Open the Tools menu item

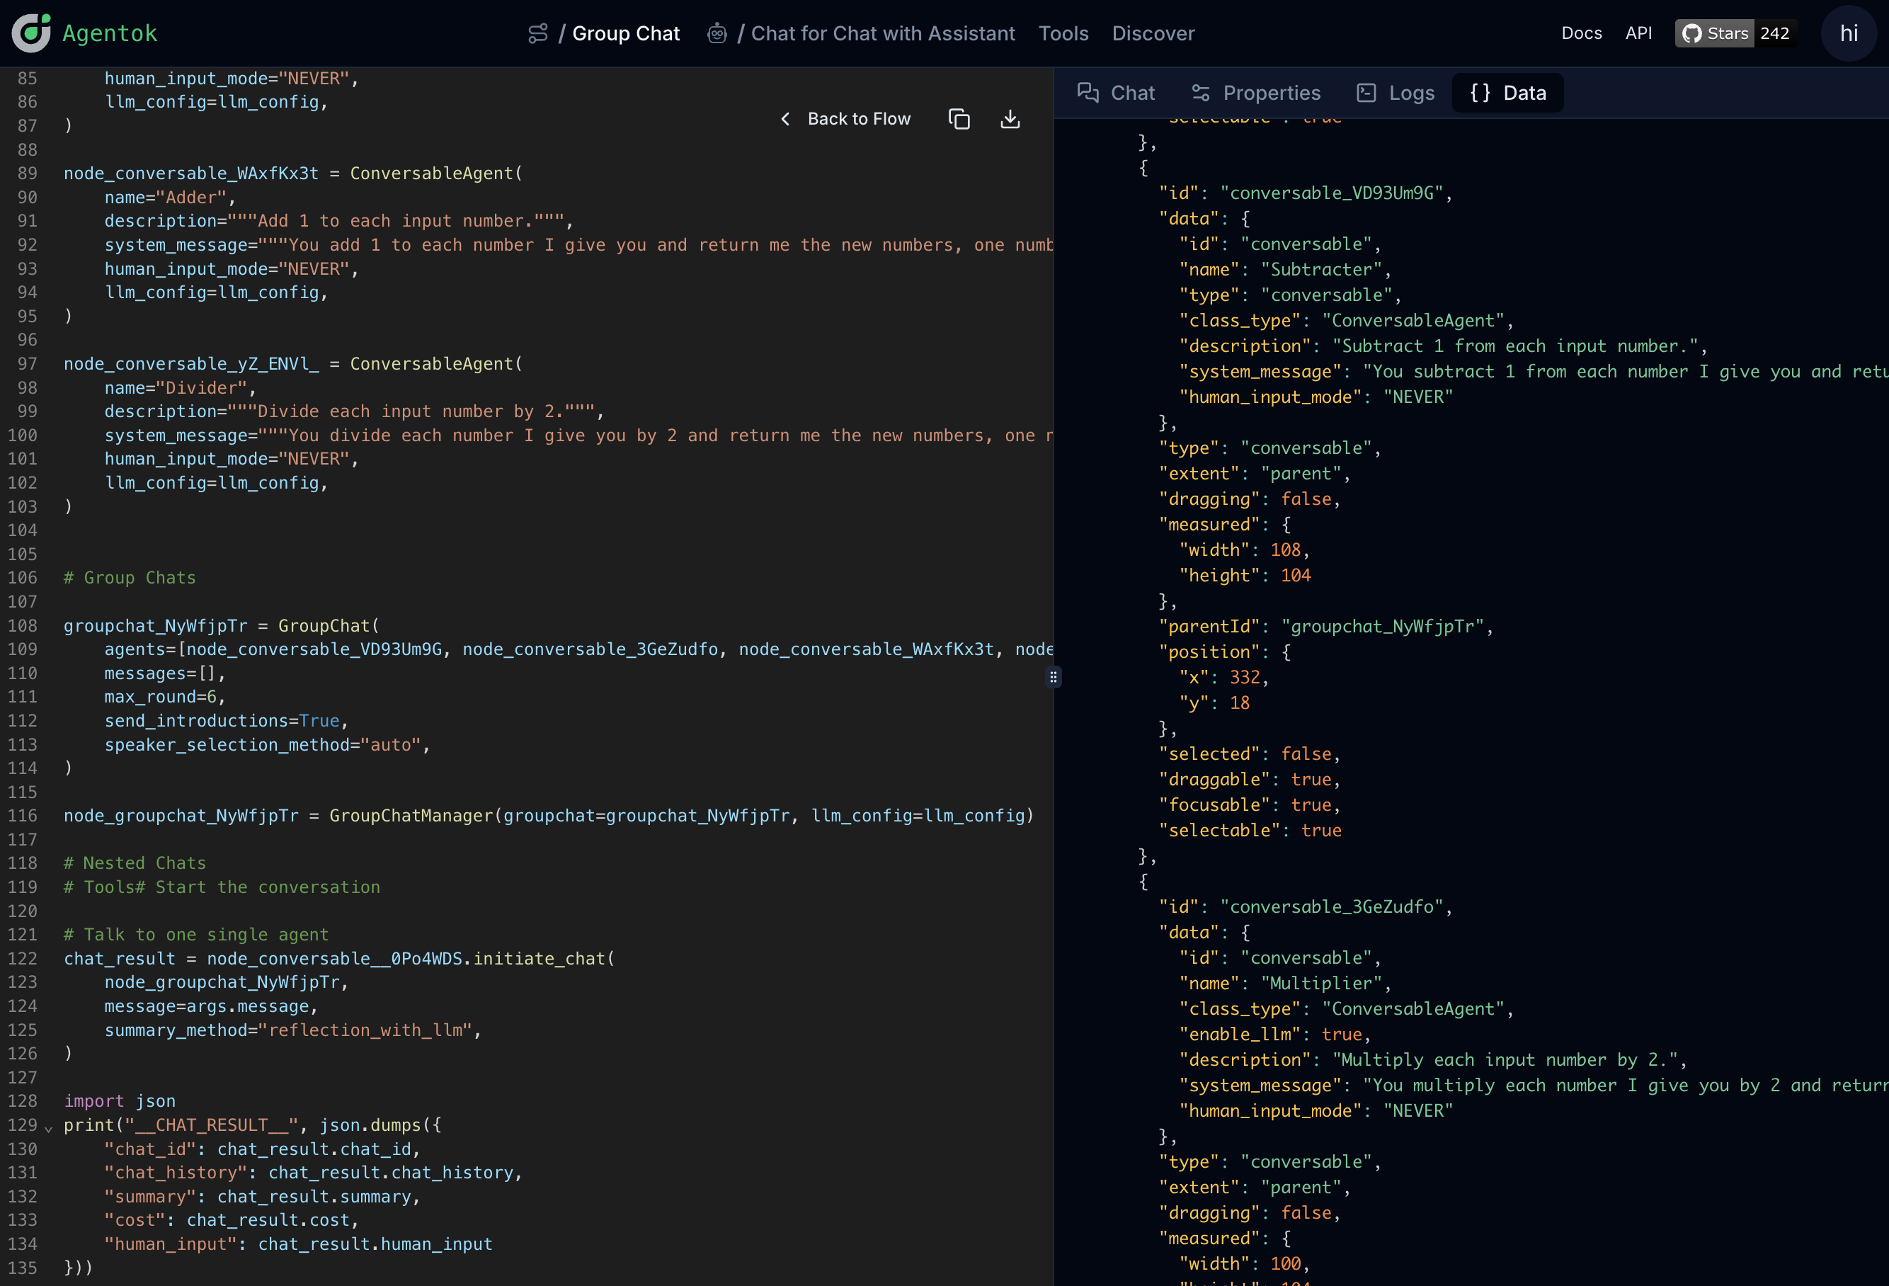coord(1062,33)
